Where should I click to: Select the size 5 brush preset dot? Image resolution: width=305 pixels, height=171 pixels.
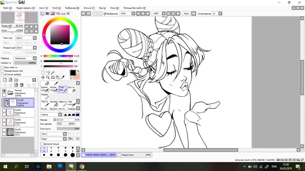point(44,149)
